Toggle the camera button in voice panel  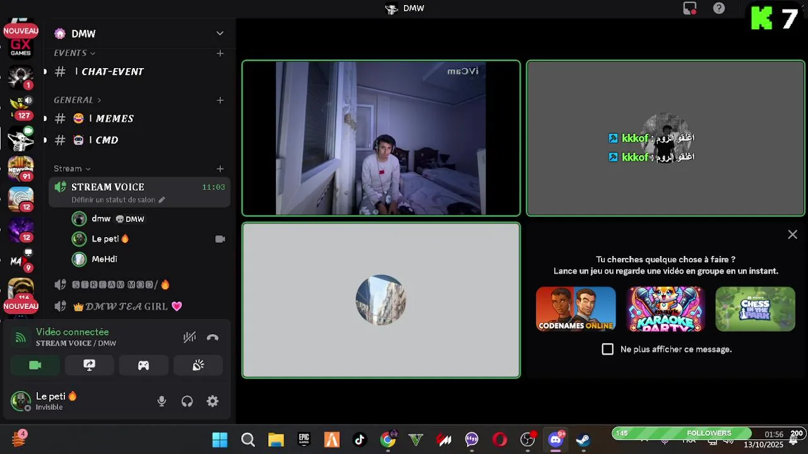(x=35, y=365)
